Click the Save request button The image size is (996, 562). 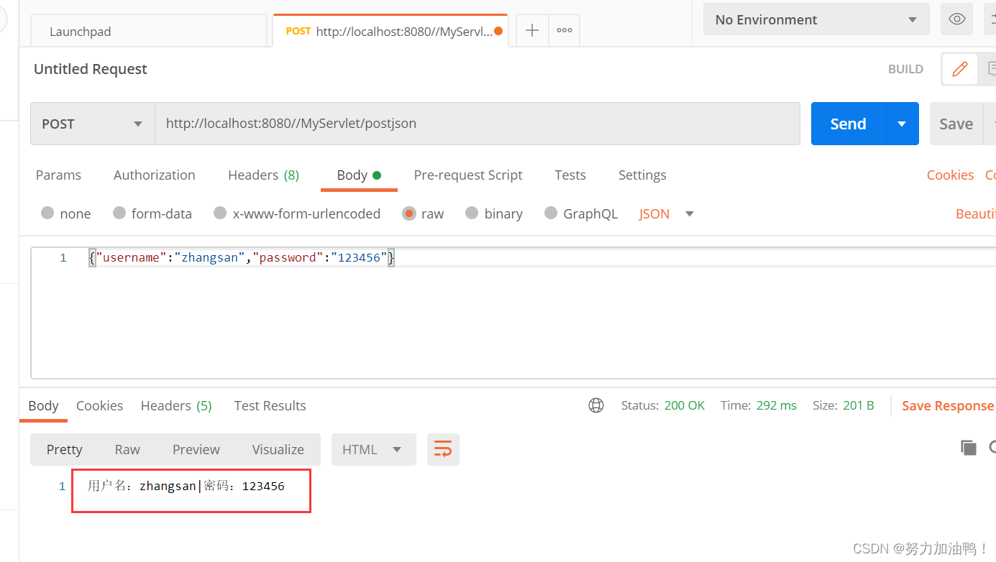click(x=956, y=124)
